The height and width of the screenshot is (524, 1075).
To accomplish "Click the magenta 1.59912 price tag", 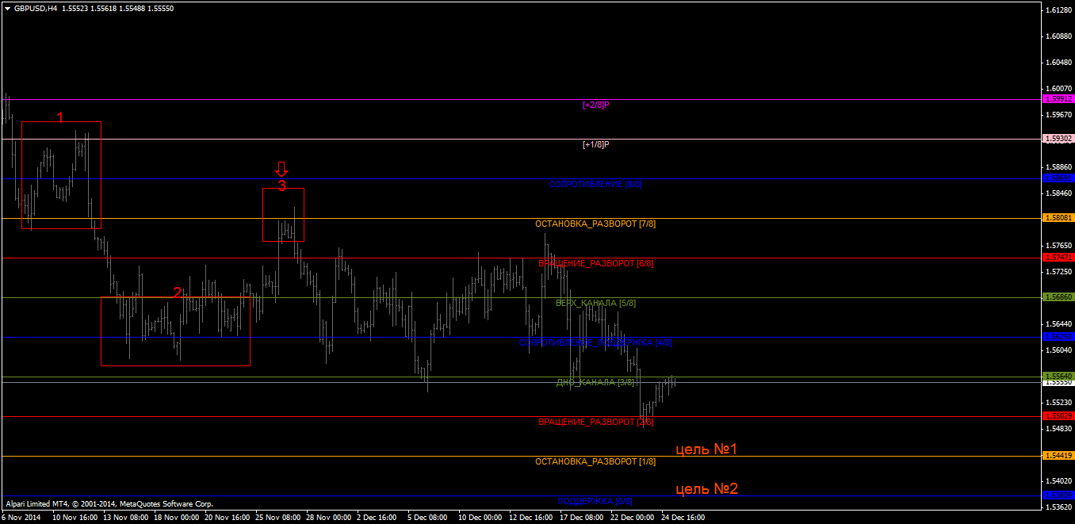I will pos(1058,99).
